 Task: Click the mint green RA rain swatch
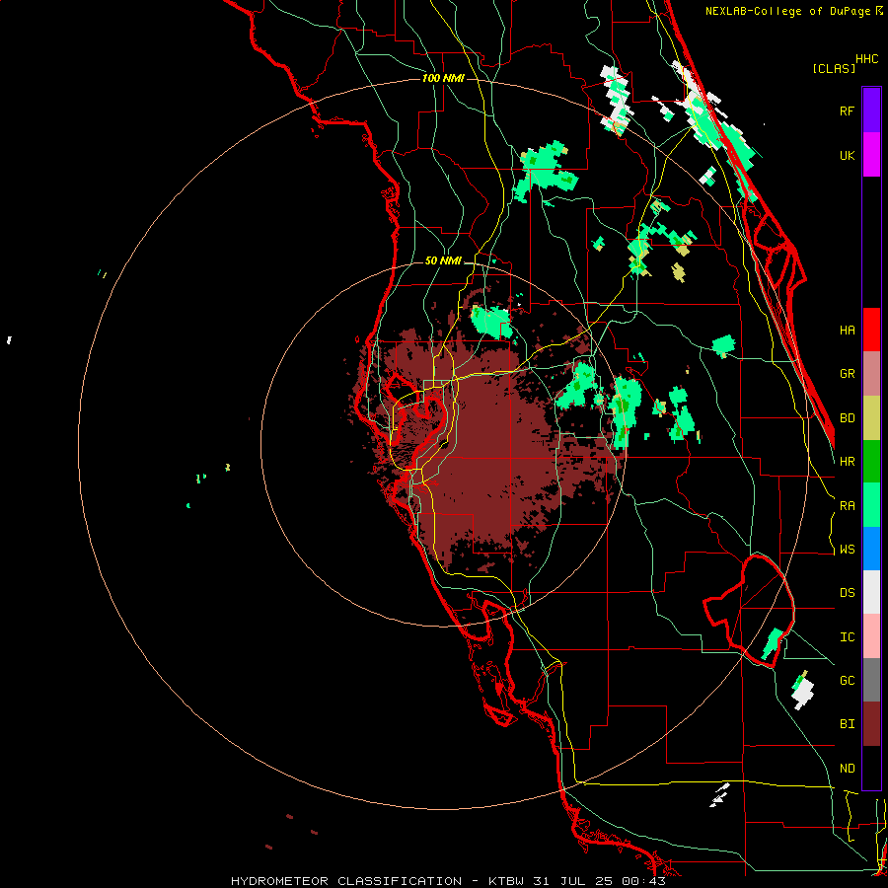click(871, 505)
